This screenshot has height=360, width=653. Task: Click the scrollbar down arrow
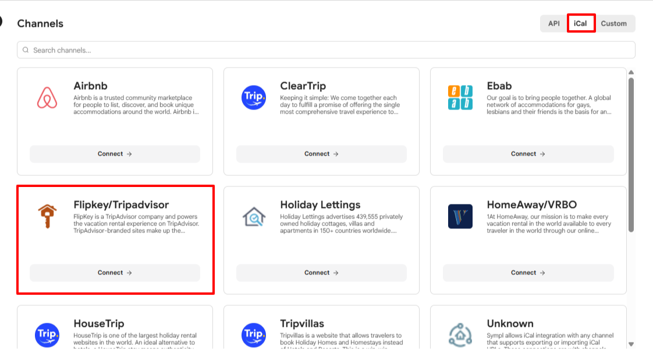[x=631, y=344]
